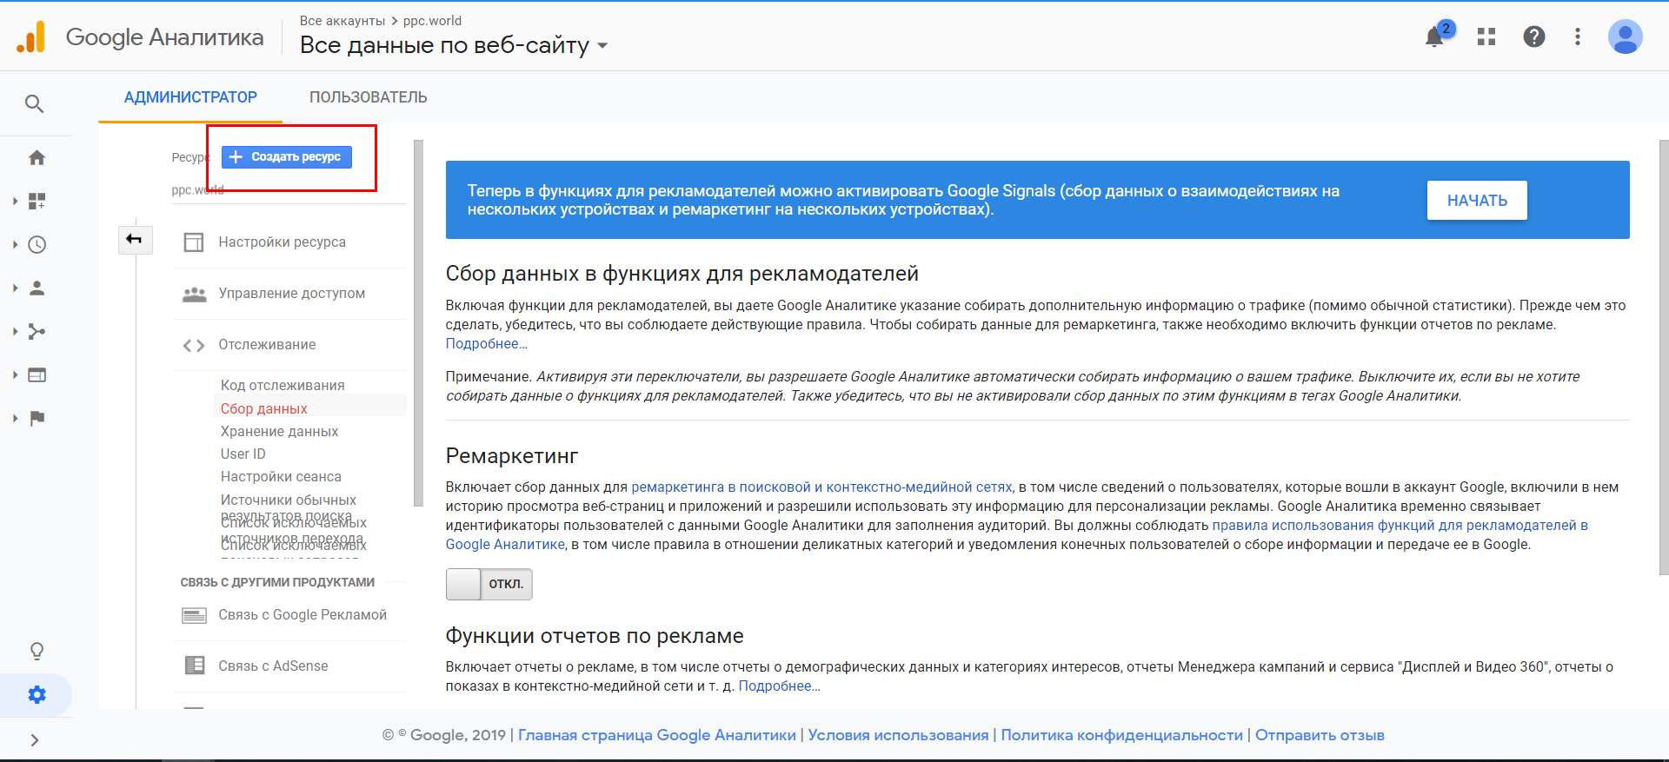Open the user account avatar
1669x762 pixels.
point(1625,36)
